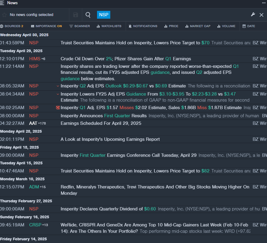Open the News panel menu icon

[x=2, y=3]
